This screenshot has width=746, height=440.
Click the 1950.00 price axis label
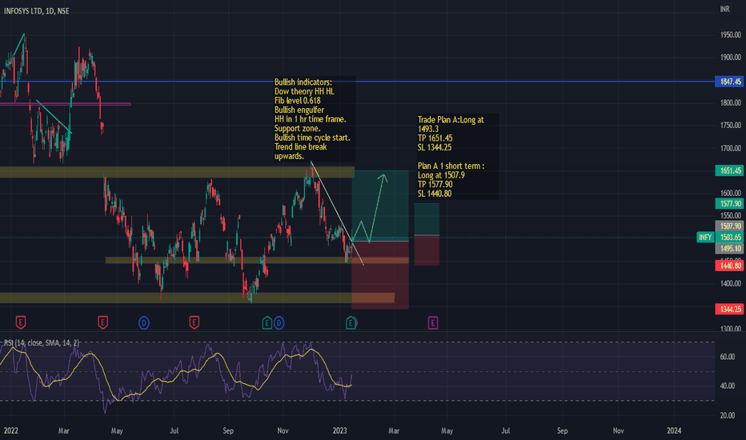tap(730, 34)
